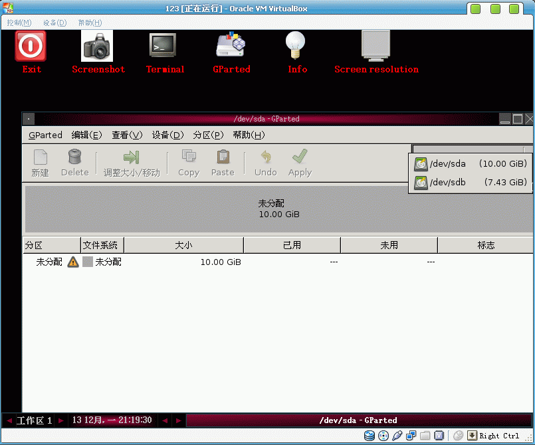Select the 未分配 partition row
The image size is (535, 445).
click(278, 262)
